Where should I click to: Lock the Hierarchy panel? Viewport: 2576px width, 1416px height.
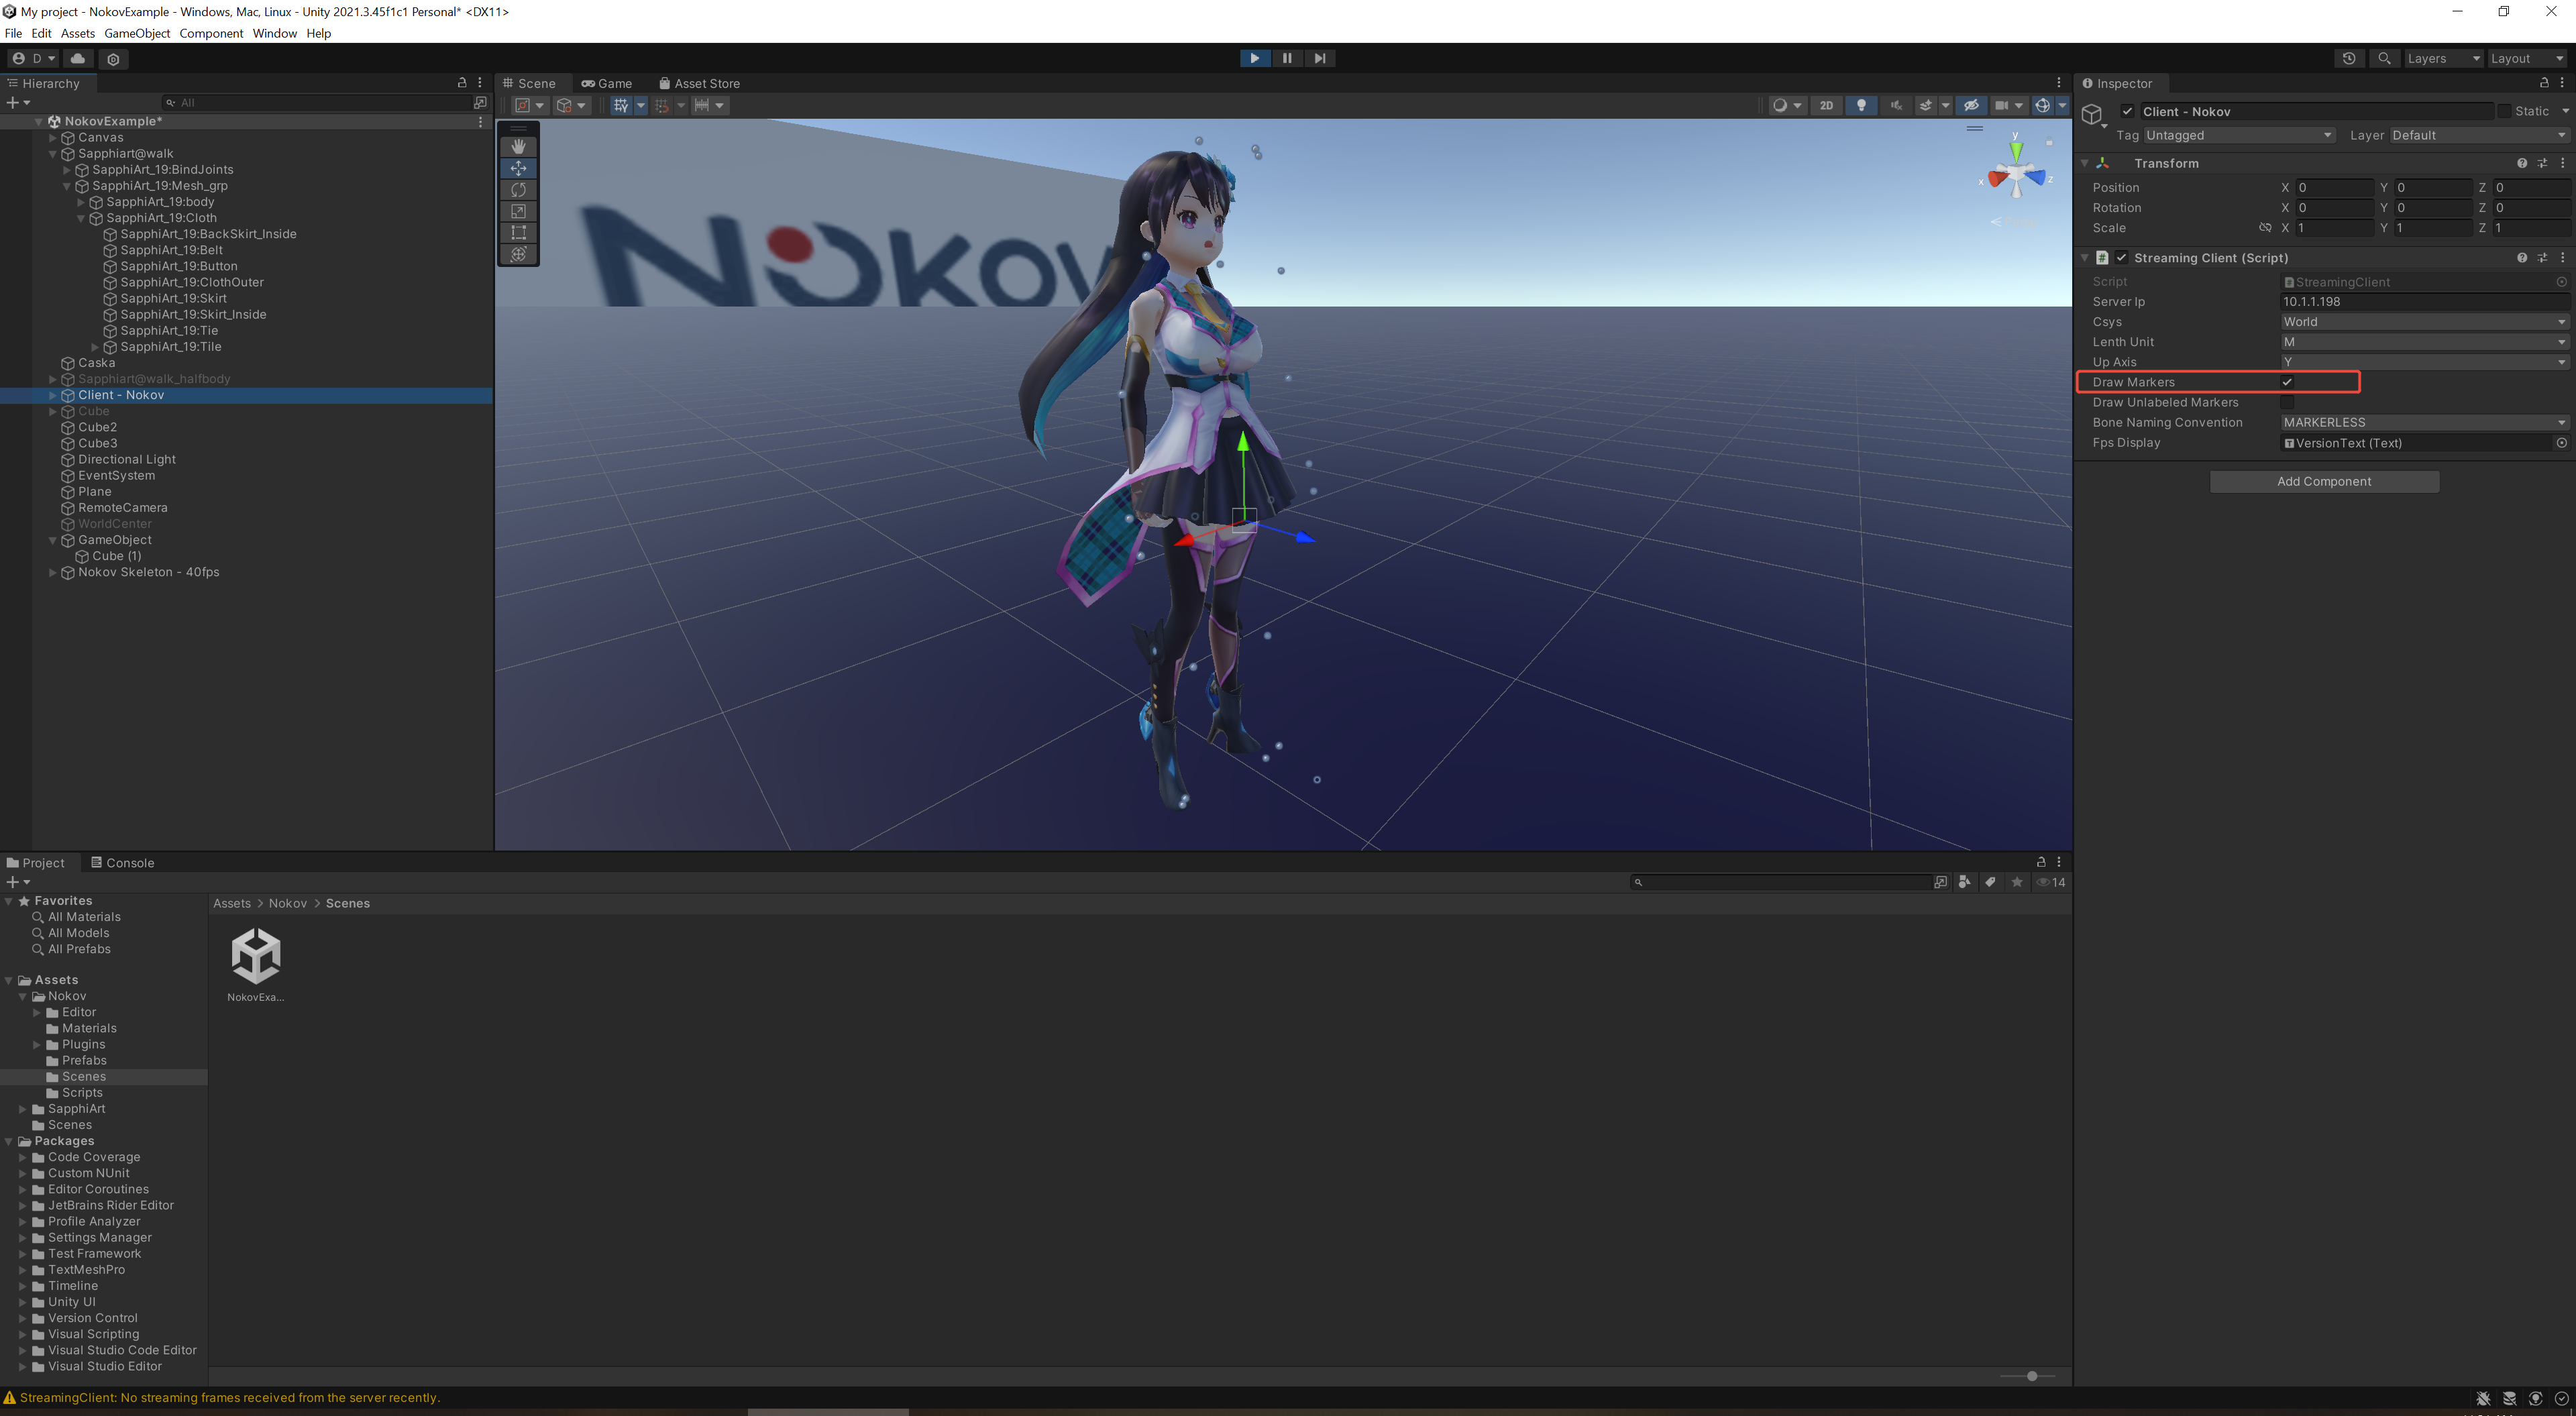click(462, 83)
